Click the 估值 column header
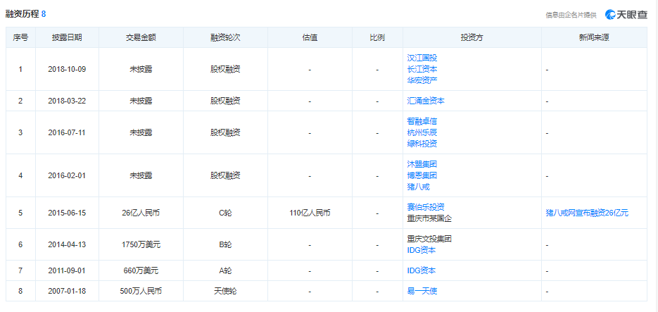 tap(310, 37)
